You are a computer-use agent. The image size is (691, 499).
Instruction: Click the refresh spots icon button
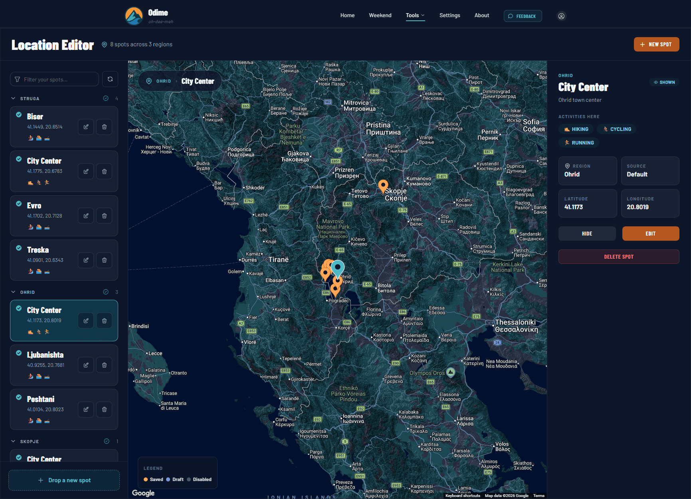pos(110,79)
